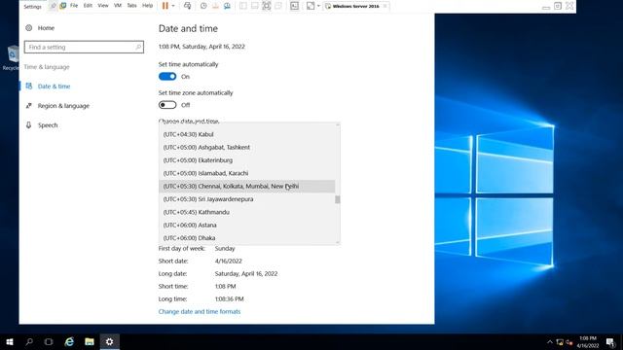Click the network icon in system tray

click(x=560, y=342)
